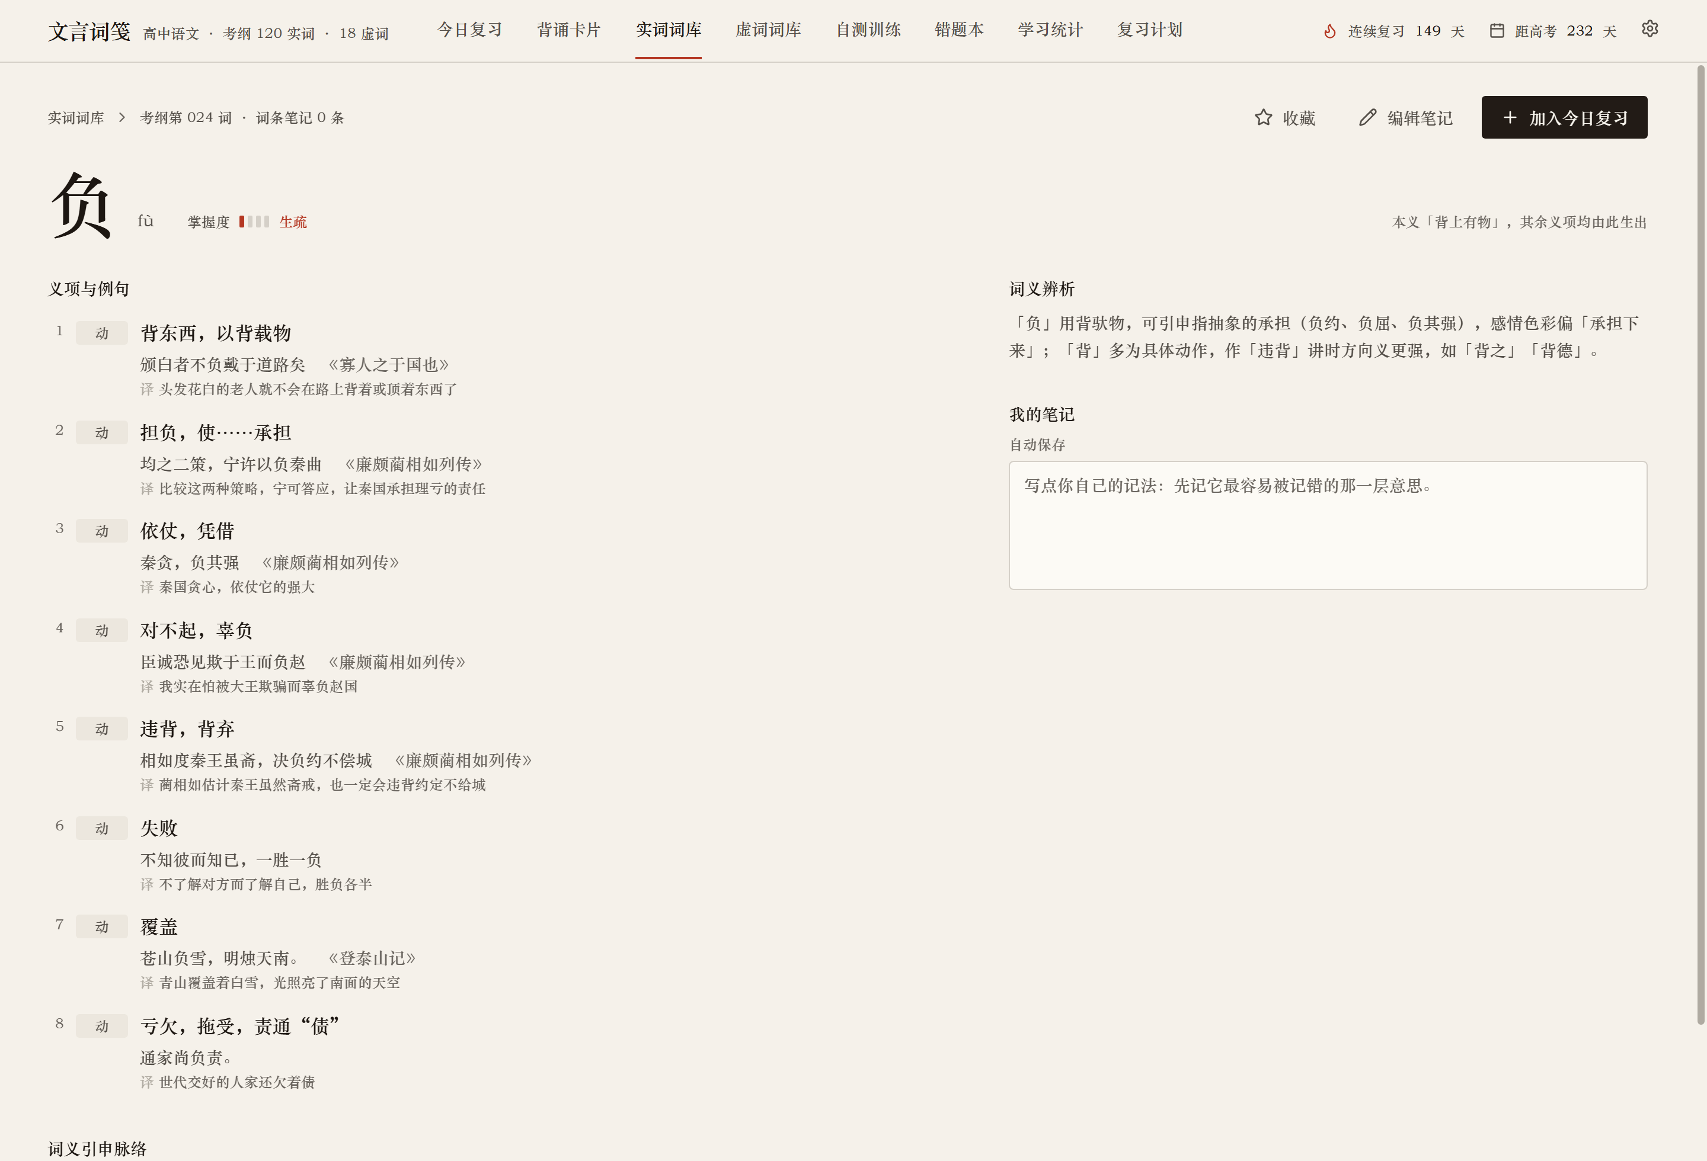The width and height of the screenshot is (1707, 1161).
Task: Click the 加入今日复习 button
Action: (1564, 117)
